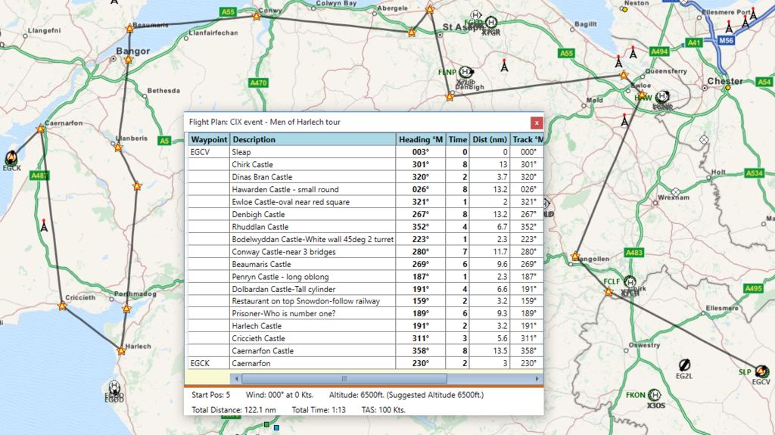Click the Waypoint column header

pyautogui.click(x=209, y=140)
